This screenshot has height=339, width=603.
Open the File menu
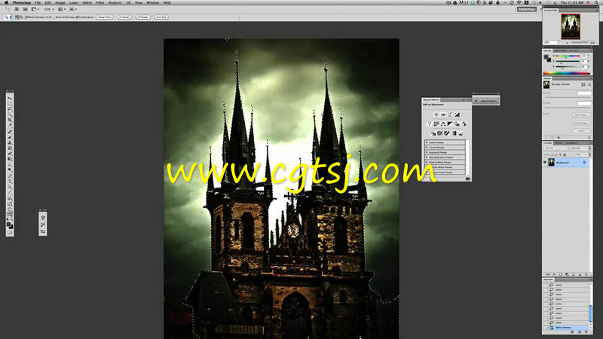click(x=38, y=2)
